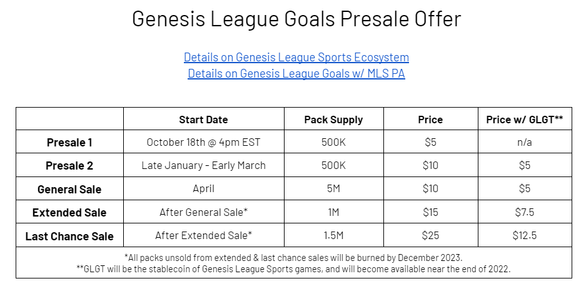Click the Late January - Early March cell
The height and width of the screenshot is (291, 586).
pyautogui.click(x=203, y=165)
